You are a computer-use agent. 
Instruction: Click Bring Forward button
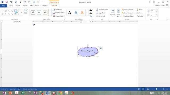pos(127,9)
